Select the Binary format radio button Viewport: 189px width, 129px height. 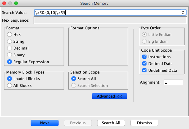10,55
